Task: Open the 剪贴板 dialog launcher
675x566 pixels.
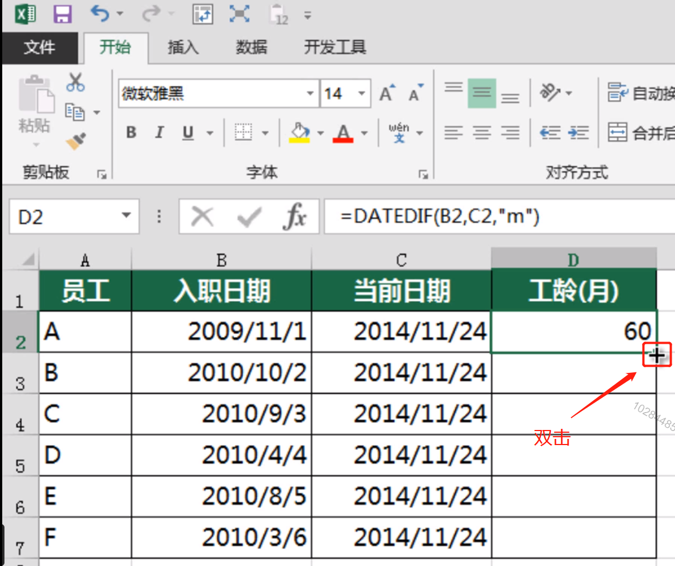Action: 101,174
